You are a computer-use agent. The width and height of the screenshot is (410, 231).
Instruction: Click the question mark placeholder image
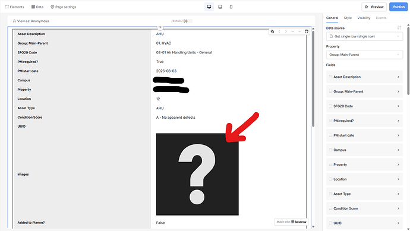click(x=197, y=175)
